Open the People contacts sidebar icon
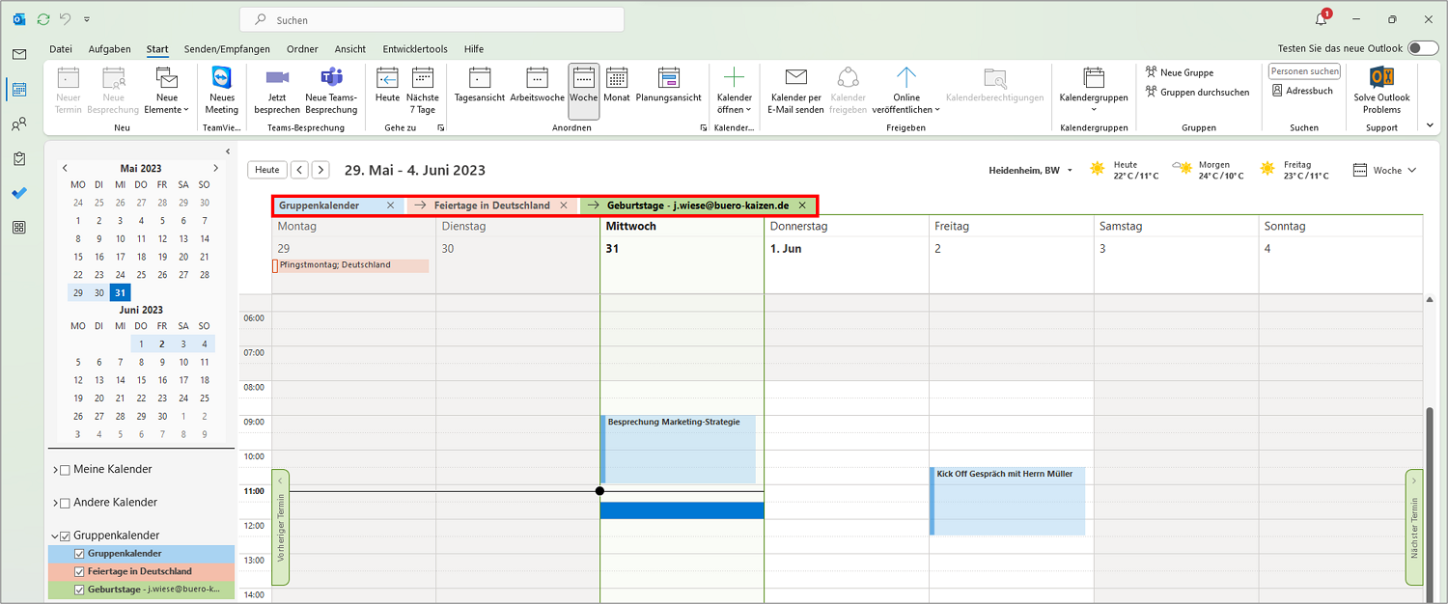 [19, 124]
